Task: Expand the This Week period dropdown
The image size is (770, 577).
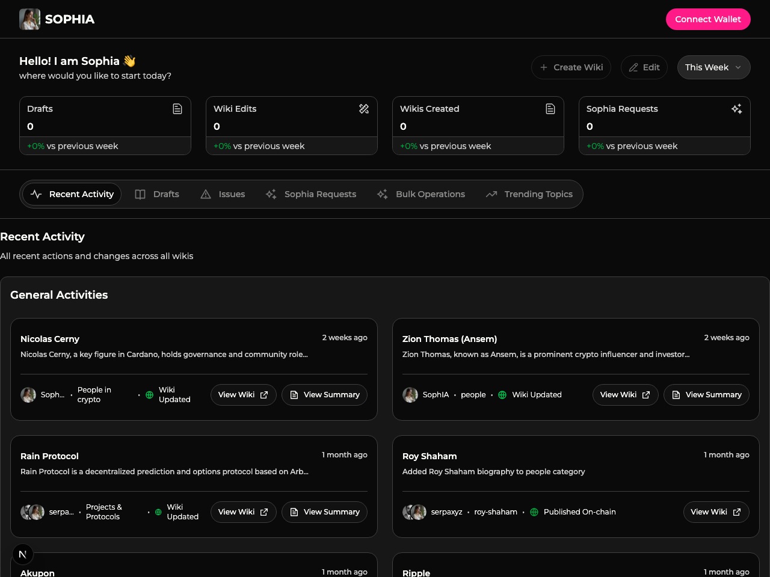Action: tap(713, 67)
